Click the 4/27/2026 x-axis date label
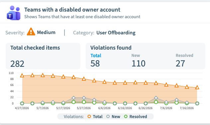 tap(22, 108)
